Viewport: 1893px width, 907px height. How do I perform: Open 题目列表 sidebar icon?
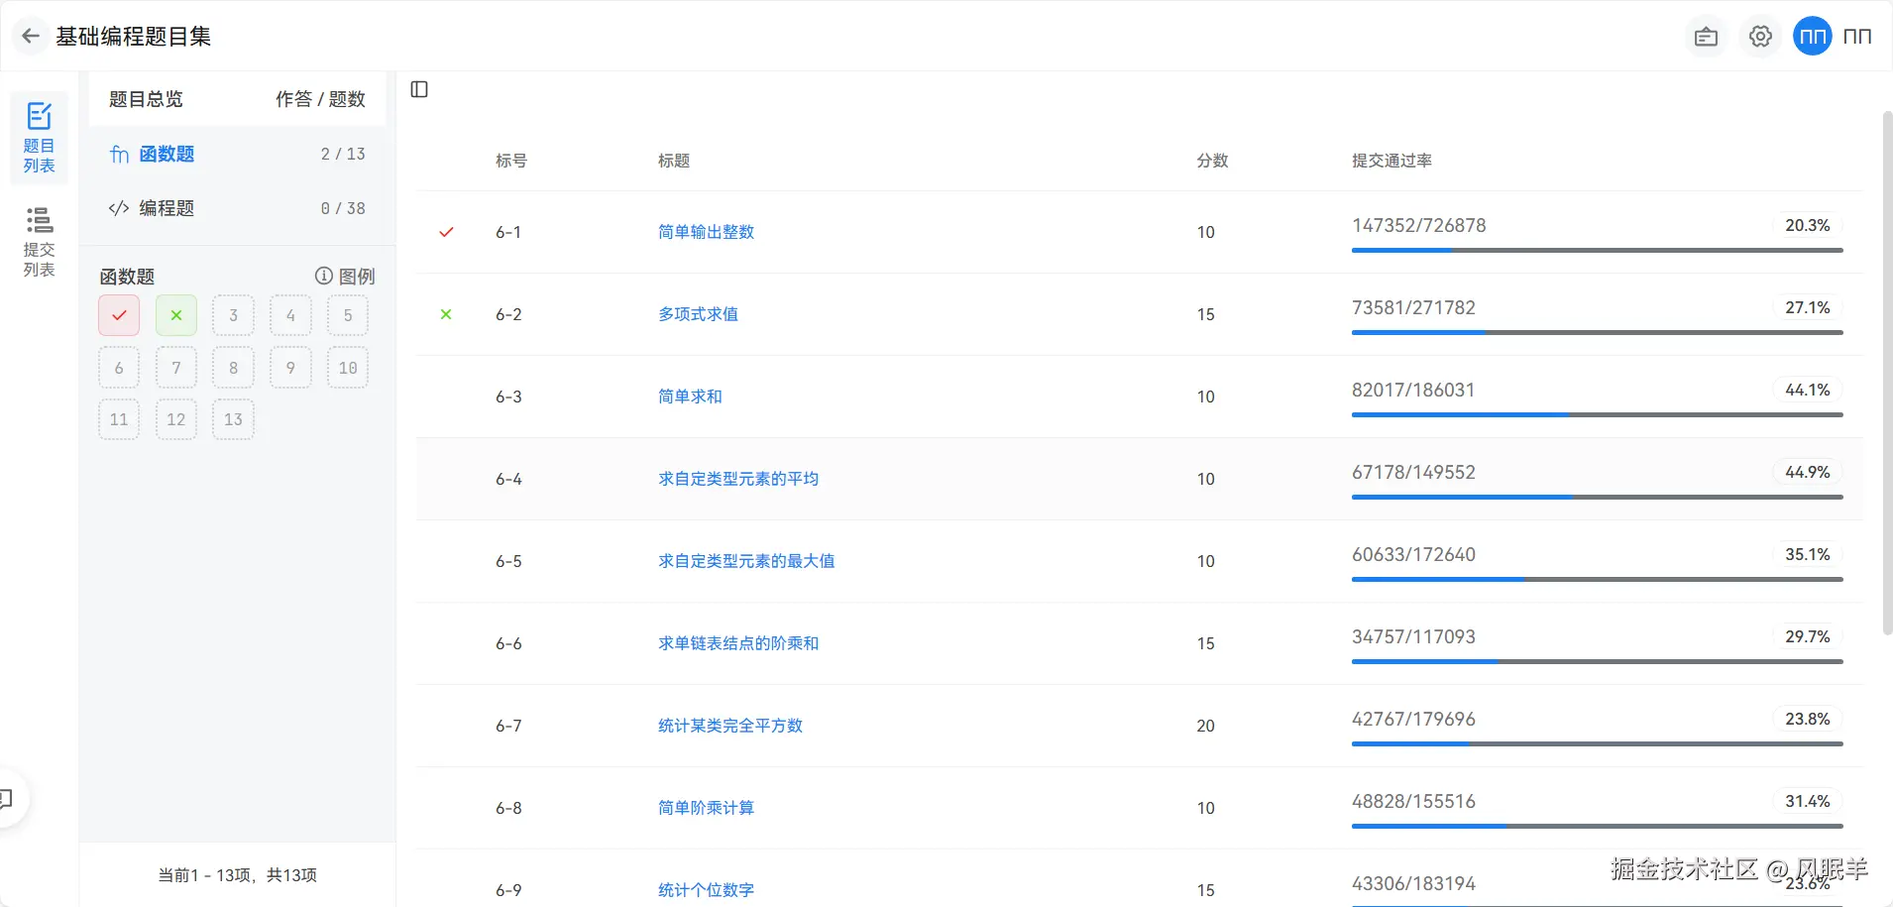tap(40, 138)
